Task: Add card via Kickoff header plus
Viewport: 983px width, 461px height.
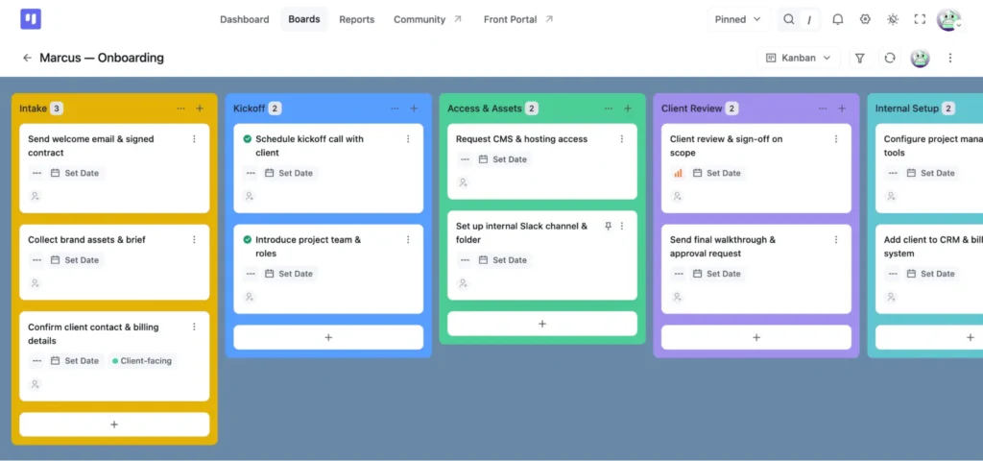Action: [x=414, y=109]
